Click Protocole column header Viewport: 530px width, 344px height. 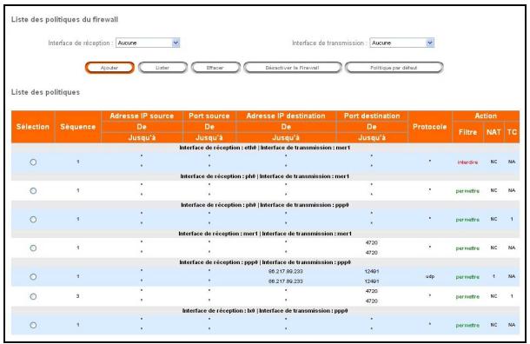[x=430, y=127]
